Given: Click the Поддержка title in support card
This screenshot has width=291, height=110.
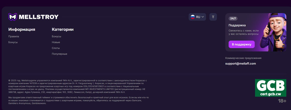Looking at the screenshot, I should [x=237, y=26].
